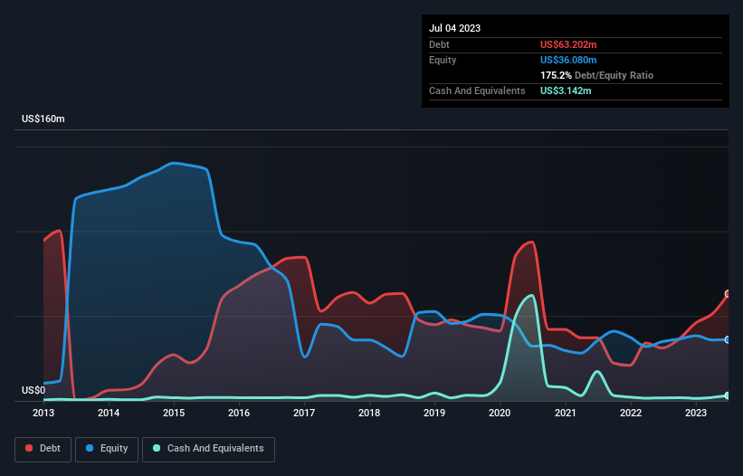Toggle the Debt series legend button

[x=43, y=449]
